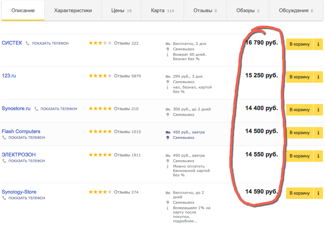Click 'В корзину' for Synology-Store

pyautogui.click(x=300, y=193)
